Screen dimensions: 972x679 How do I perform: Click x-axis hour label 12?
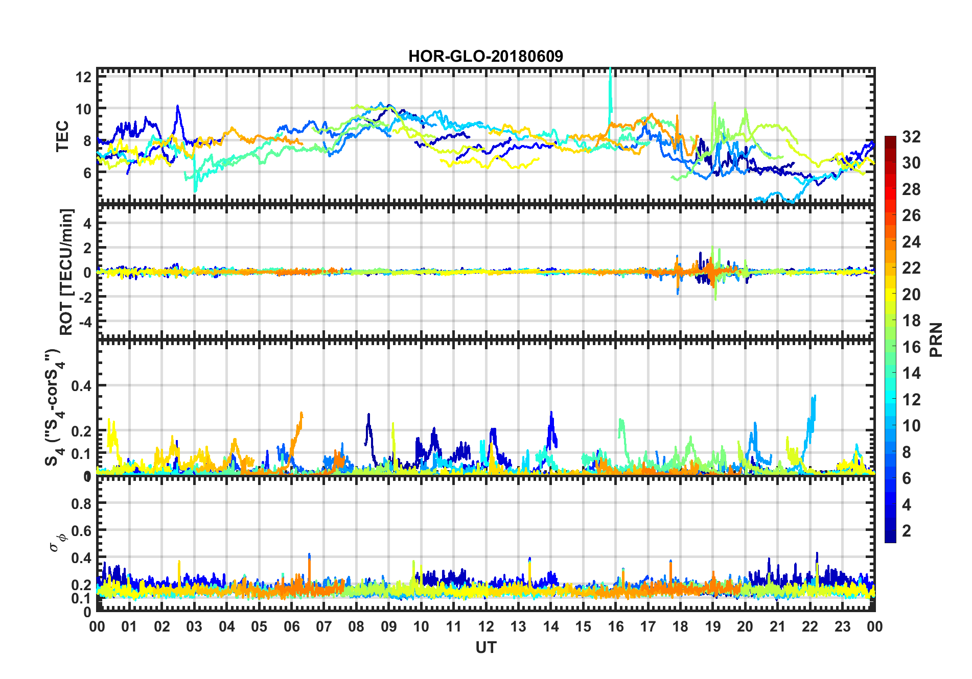click(486, 627)
